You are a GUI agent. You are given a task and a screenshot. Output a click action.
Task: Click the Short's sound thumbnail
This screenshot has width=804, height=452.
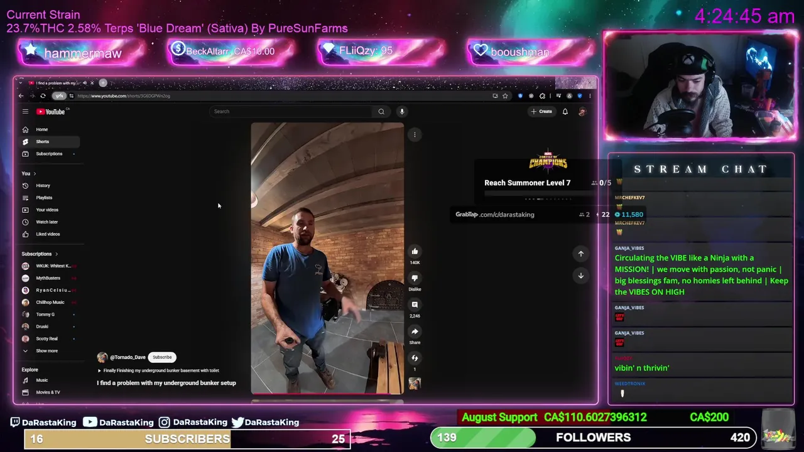[415, 384]
